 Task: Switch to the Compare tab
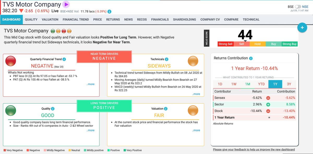click(x=231, y=20)
